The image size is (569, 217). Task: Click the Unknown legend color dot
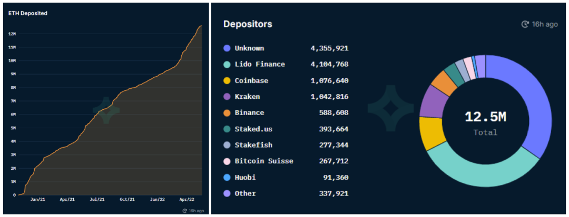point(227,48)
